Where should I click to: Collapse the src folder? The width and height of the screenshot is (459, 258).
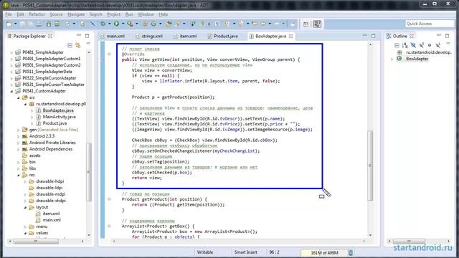(19, 97)
